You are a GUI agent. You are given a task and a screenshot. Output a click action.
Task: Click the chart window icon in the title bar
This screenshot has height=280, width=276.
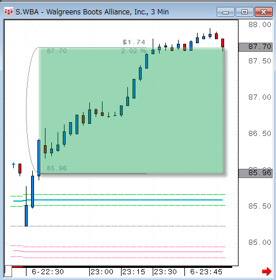tap(9, 12)
